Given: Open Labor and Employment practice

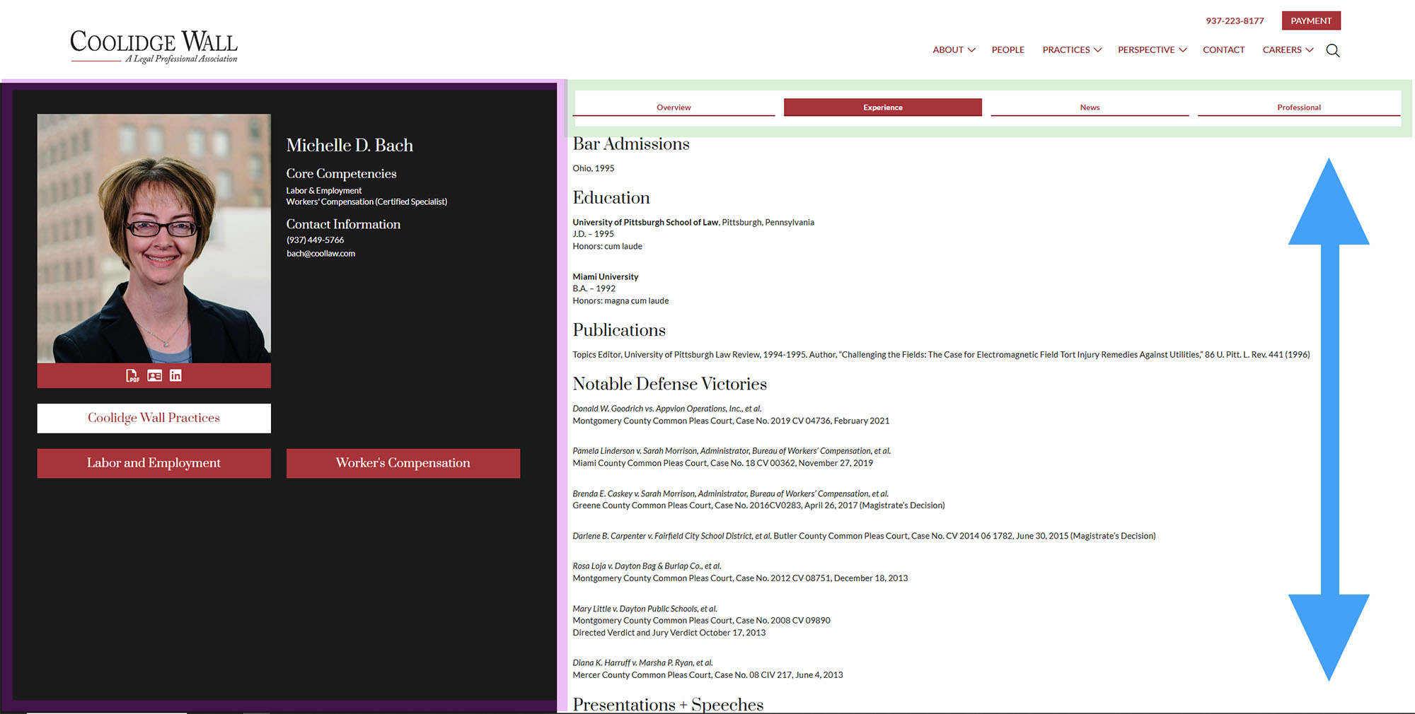Looking at the screenshot, I should point(154,463).
